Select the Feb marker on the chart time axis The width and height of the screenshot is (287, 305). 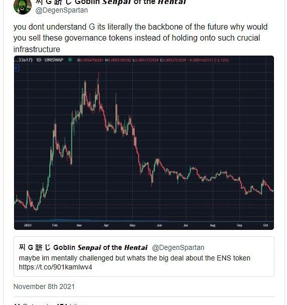click(x=55, y=225)
